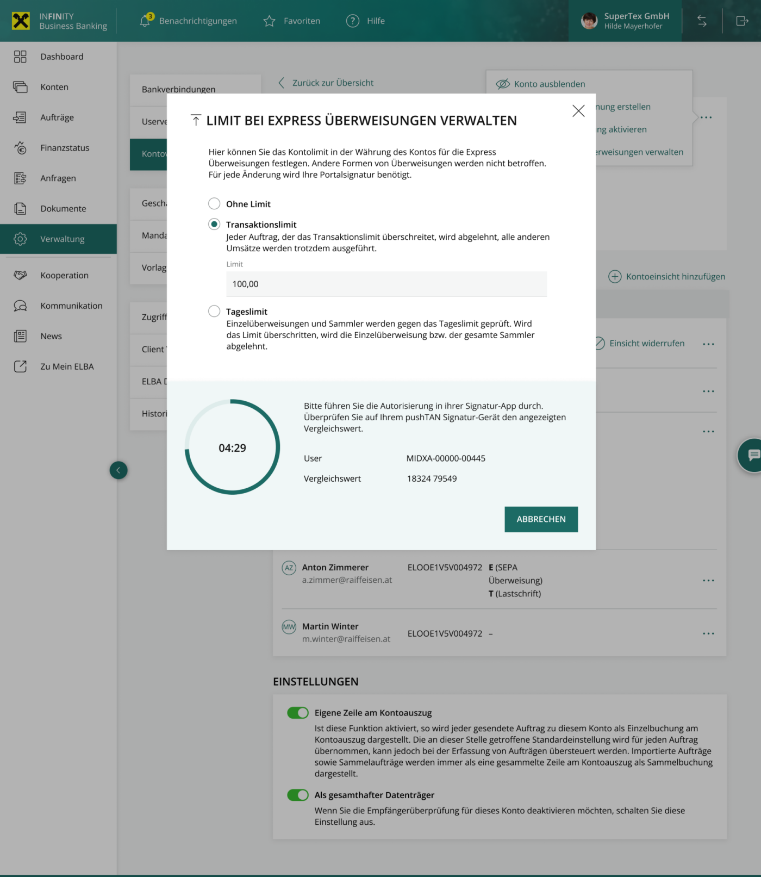Viewport: 761px width, 877px height.
Task: Open three-dot menu for Martin Winter
Action: [708, 633]
